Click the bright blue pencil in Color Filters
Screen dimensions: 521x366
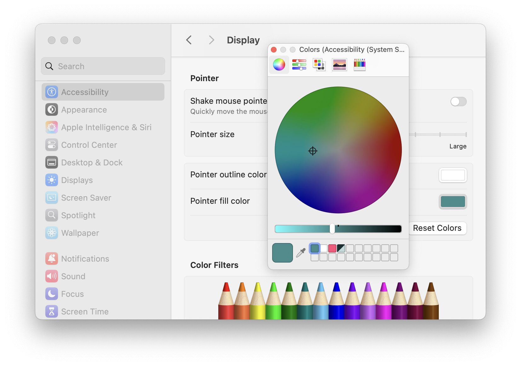tap(336, 301)
